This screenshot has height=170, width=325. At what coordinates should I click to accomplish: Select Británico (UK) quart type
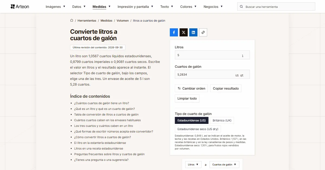(222, 120)
